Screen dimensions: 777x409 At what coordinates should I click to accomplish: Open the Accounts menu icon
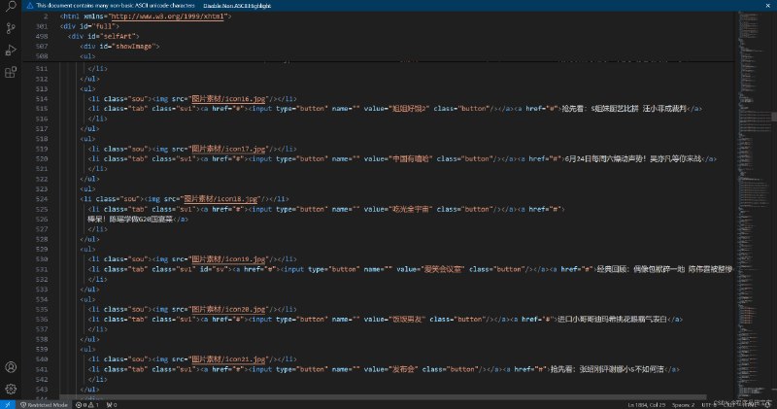click(x=11, y=366)
